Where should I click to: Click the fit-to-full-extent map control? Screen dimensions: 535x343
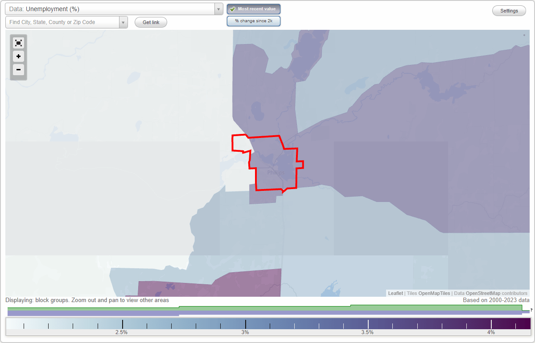(x=18, y=43)
